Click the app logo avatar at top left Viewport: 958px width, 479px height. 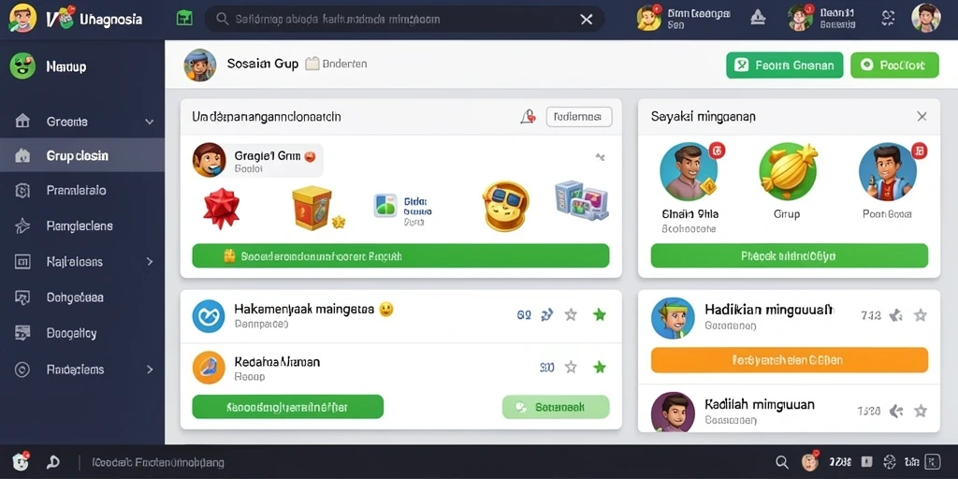(22, 18)
